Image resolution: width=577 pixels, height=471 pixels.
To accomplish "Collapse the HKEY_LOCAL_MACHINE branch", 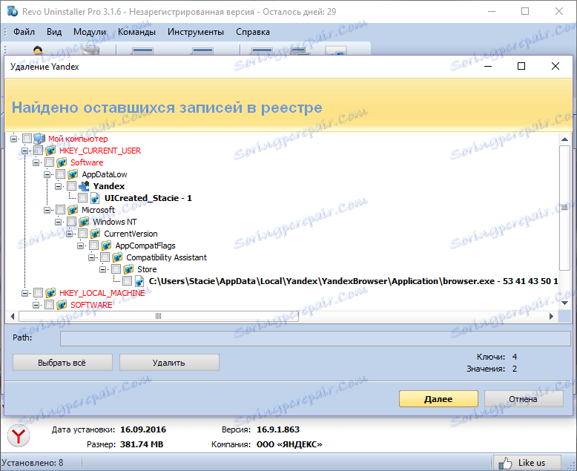I will (x=24, y=293).
